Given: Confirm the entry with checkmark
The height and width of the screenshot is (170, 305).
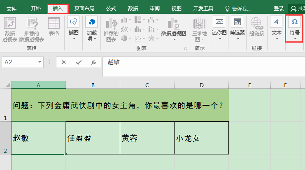Looking at the screenshot, I should coord(79,62).
